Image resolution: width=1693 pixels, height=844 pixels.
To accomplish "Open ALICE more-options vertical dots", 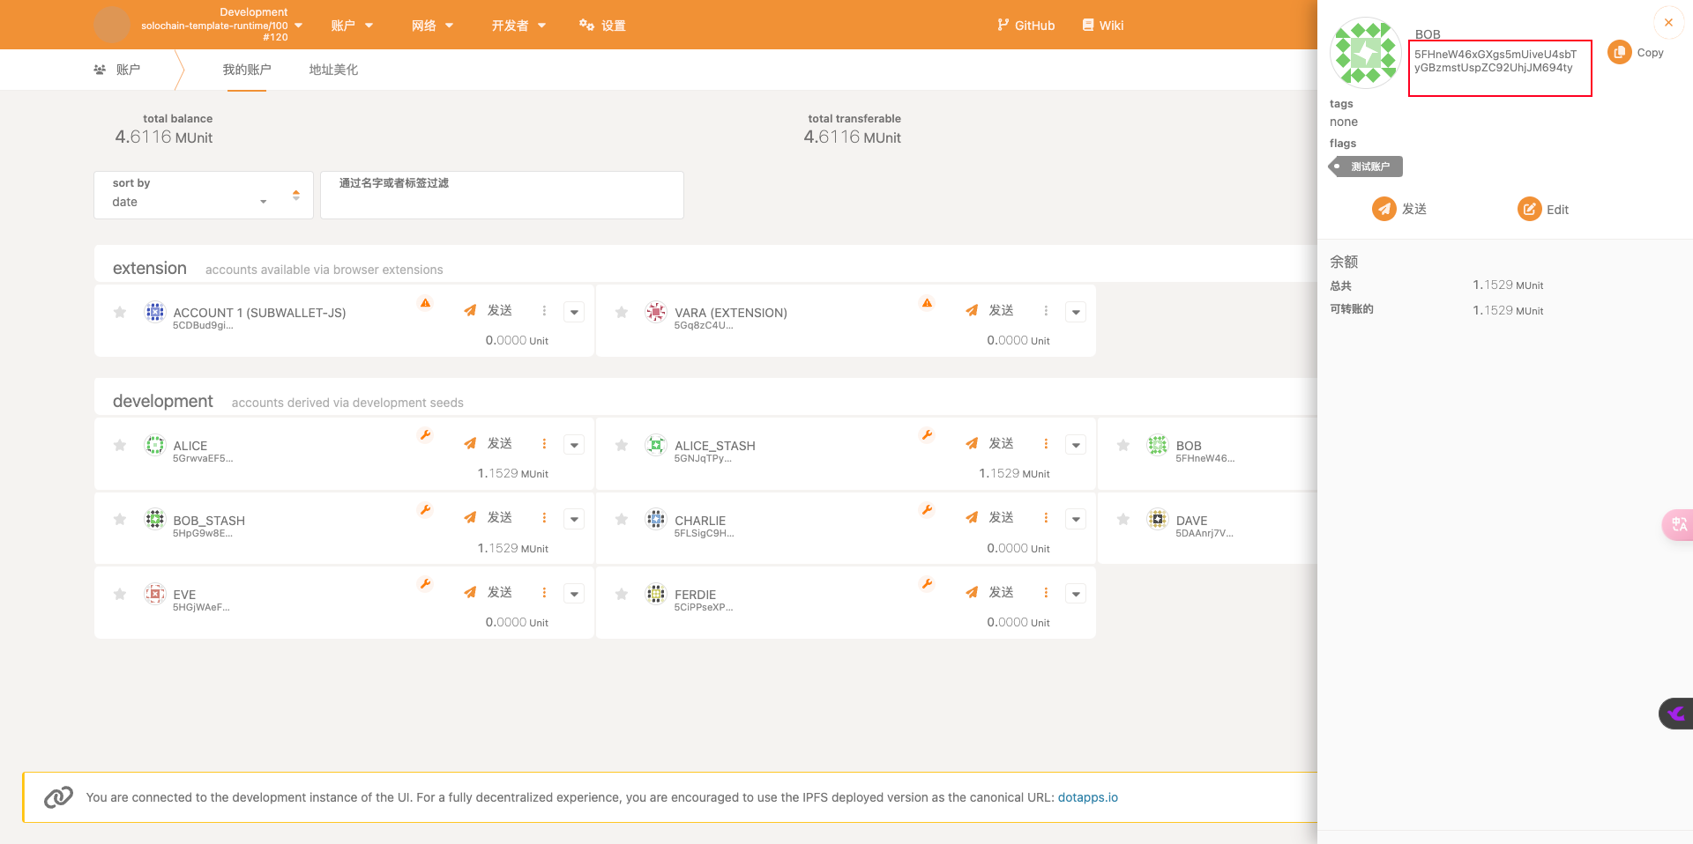I will pyautogui.click(x=544, y=444).
